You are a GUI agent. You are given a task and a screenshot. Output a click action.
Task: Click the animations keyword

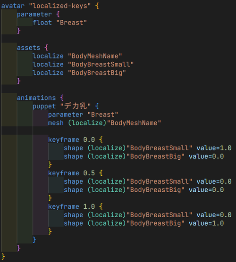36,98
